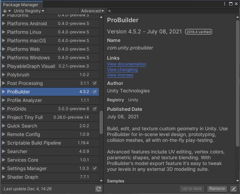Select the Project Tiny Full package

tap(50, 117)
